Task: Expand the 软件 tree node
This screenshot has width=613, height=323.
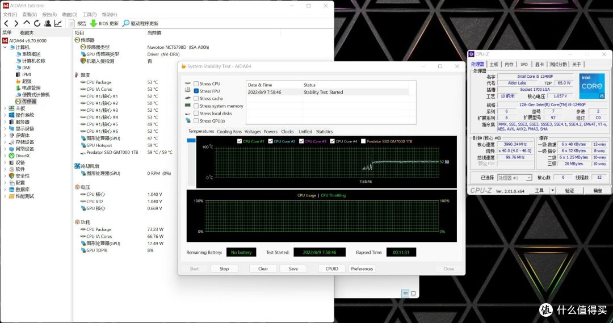Action: click(5, 169)
